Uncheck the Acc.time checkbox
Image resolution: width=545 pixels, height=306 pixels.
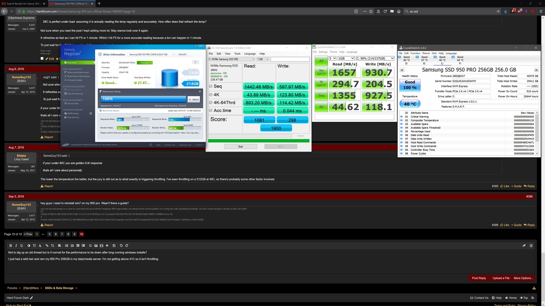(x=211, y=110)
